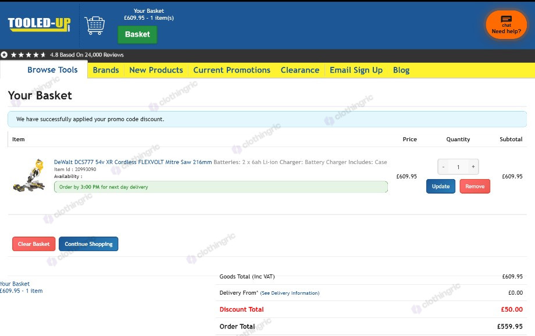Viewport: 535px width, 336px height.
Task: Click Continue Shopping
Action: pyautogui.click(x=88, y=244)
